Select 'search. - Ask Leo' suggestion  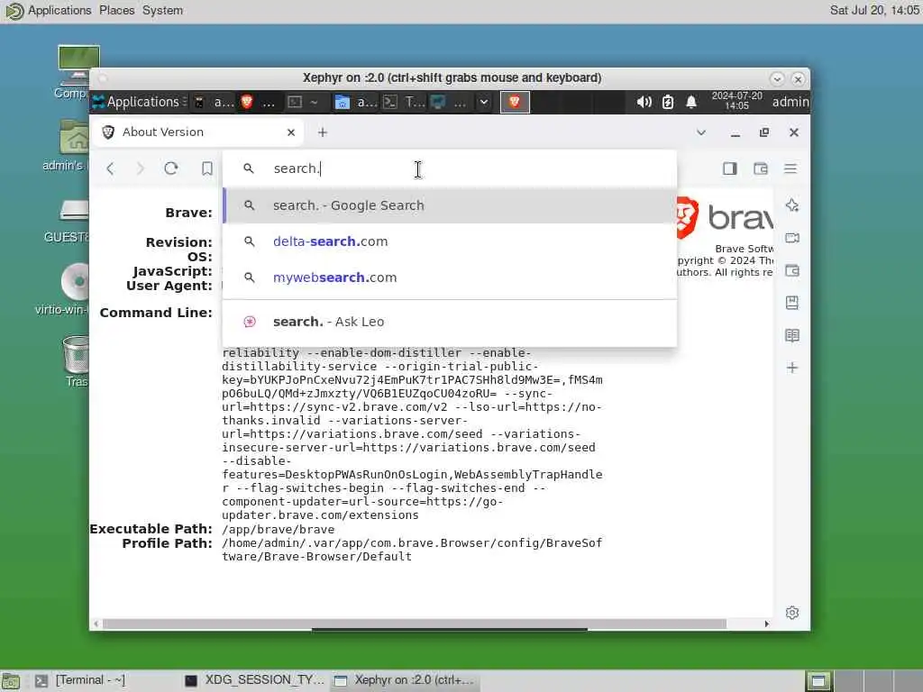[x=450, y=322]
